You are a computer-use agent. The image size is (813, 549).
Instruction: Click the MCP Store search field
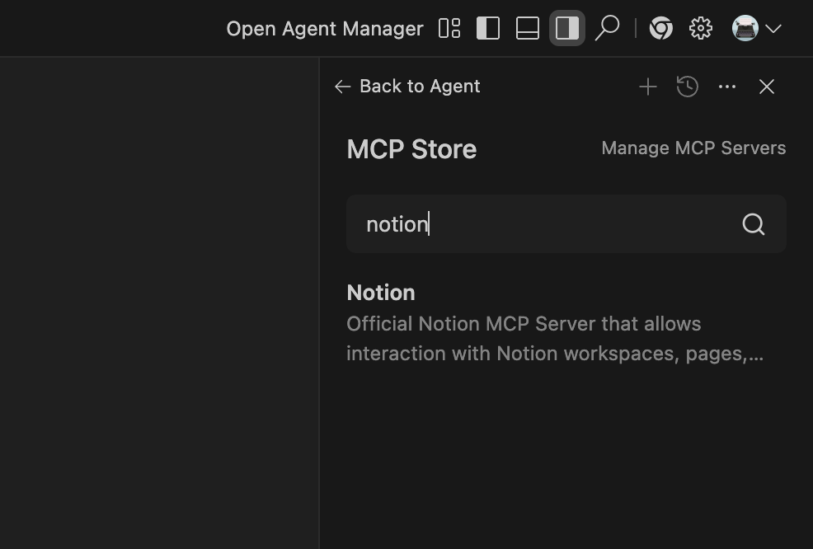tap(566, 224)
